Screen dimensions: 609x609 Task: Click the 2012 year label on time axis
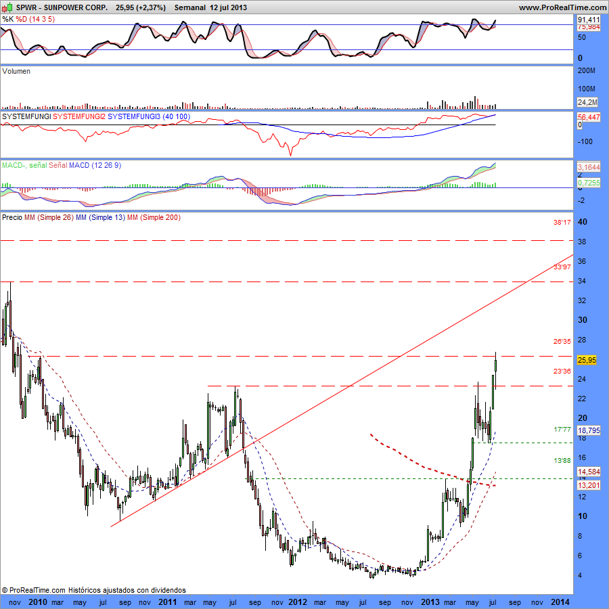[298, 602]
